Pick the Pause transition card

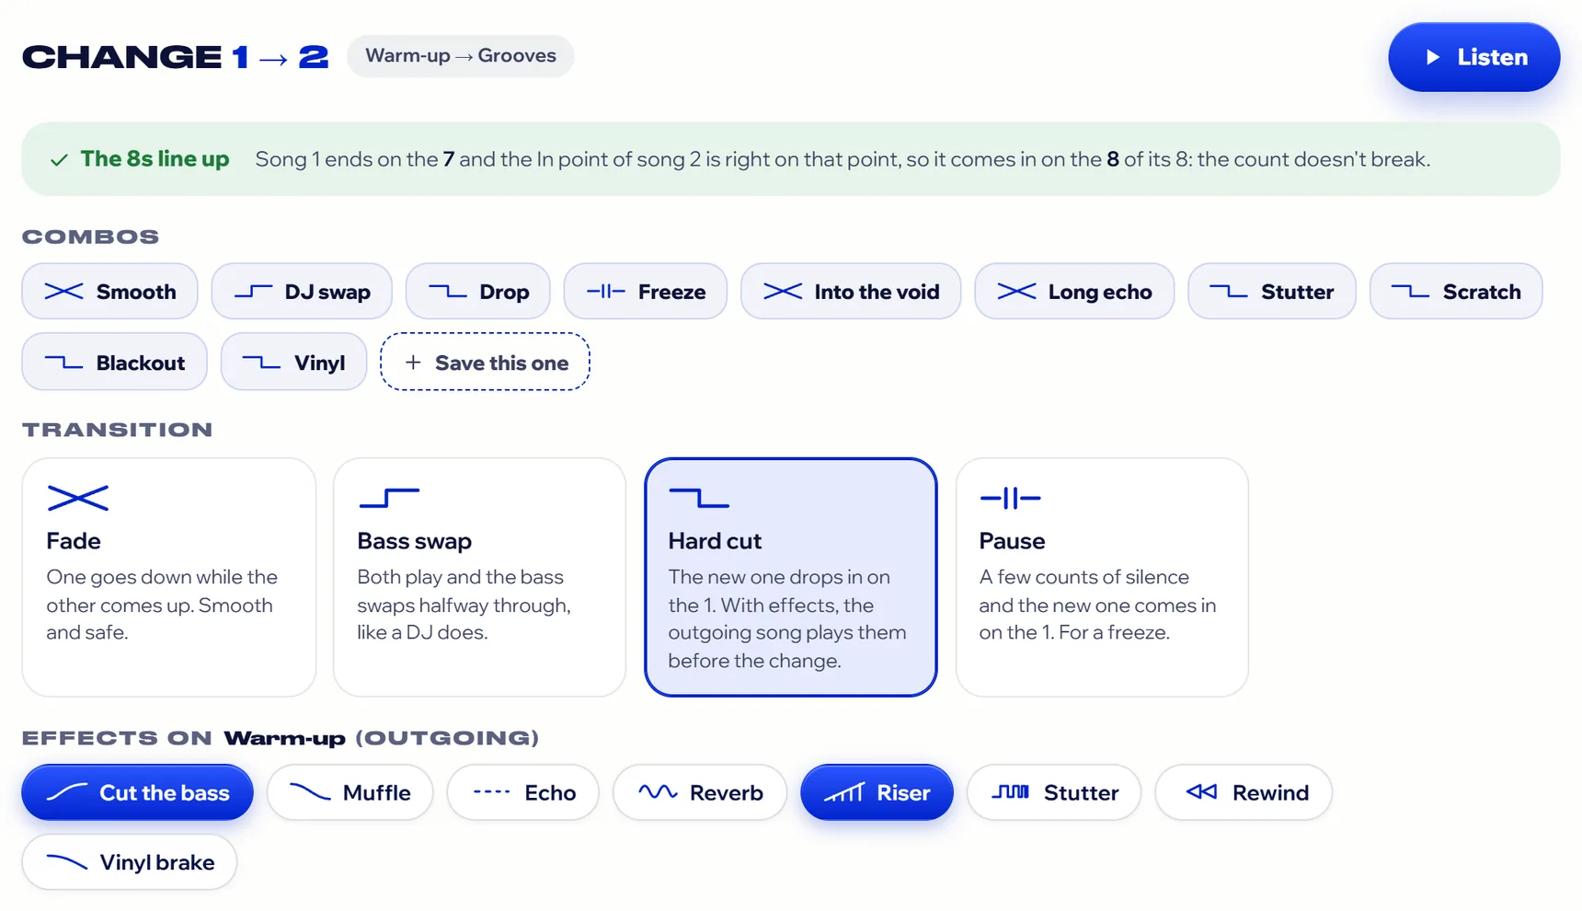pos(1102,577)
